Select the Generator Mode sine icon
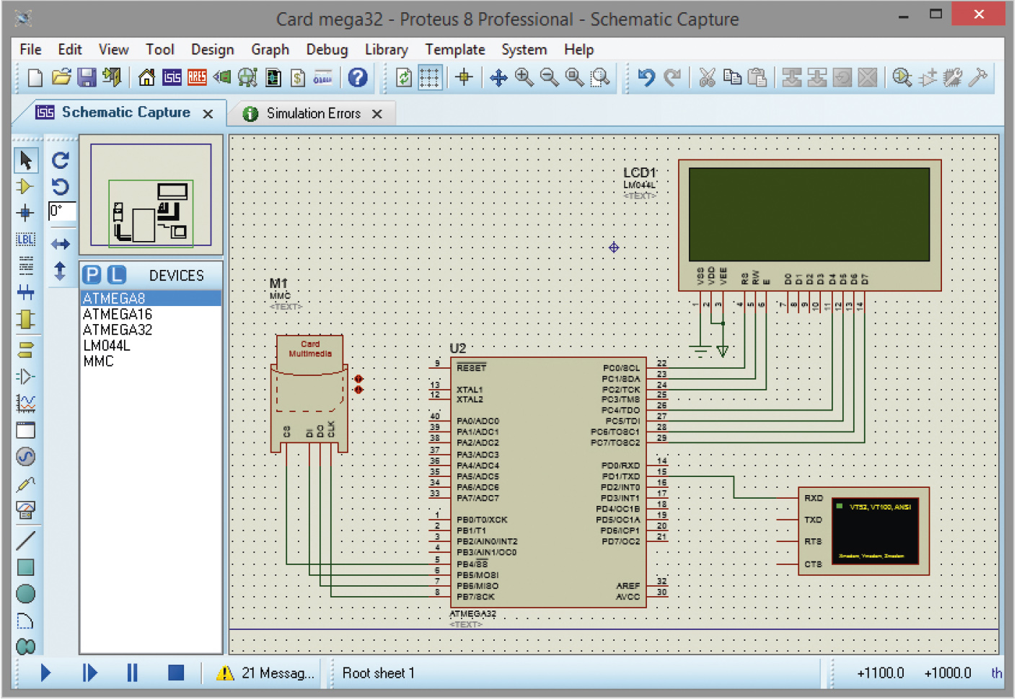 (x=25, y=457)
